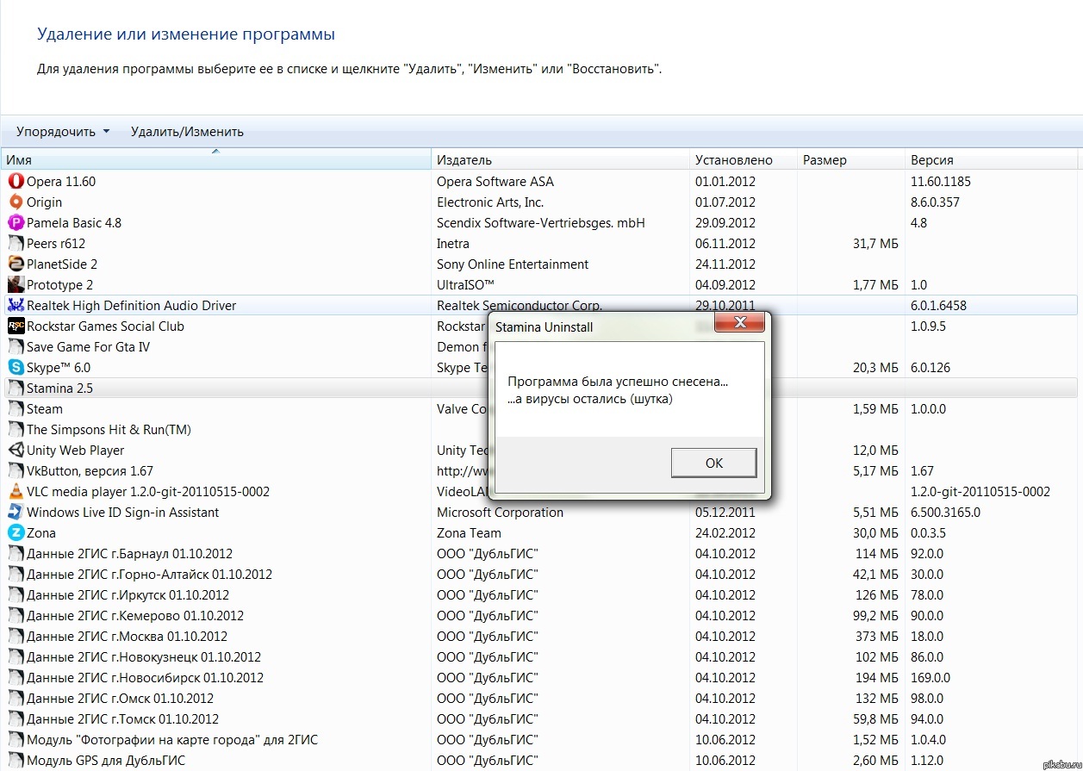This screenshot has width=1083, height=771.
Task: Sort by the Имя column header
Action: pyautogui.click(x=215, y=159)
